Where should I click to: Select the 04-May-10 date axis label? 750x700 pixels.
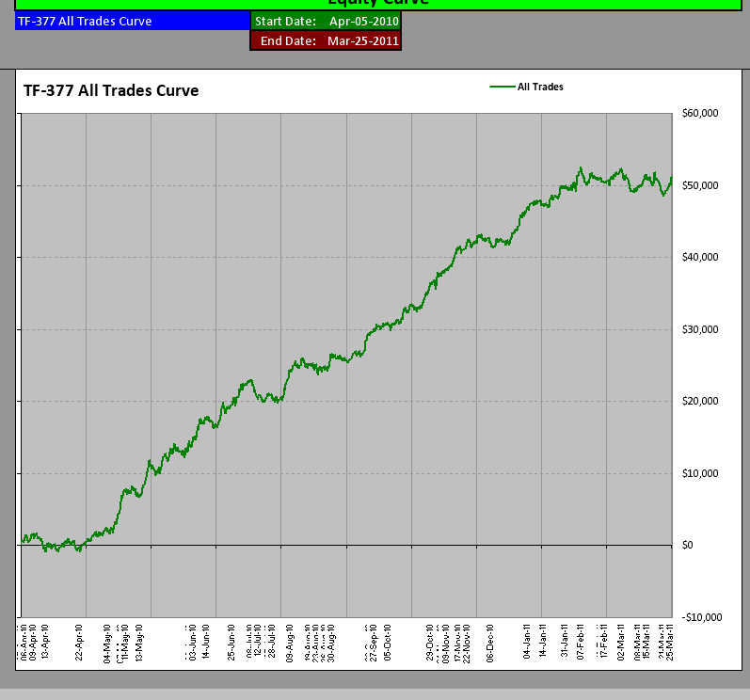107,644
